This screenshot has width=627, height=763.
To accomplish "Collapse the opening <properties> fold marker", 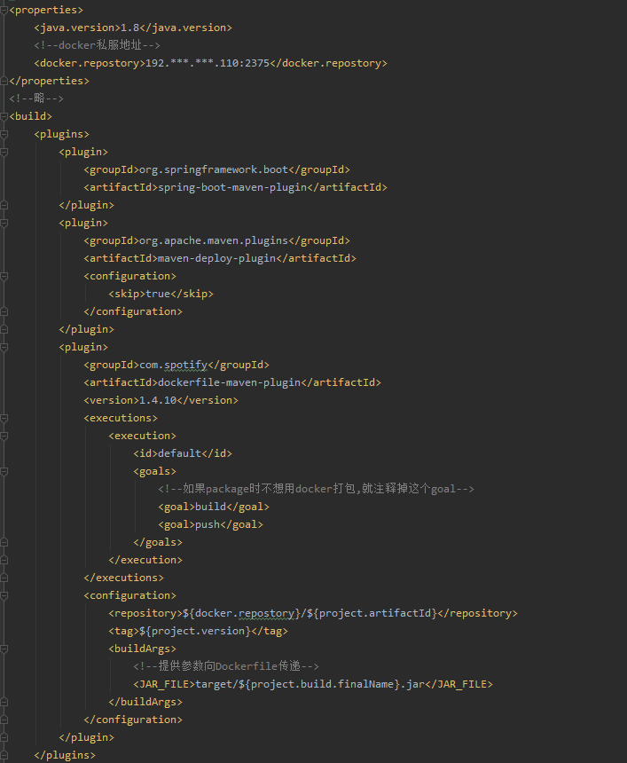I will 4,11.
